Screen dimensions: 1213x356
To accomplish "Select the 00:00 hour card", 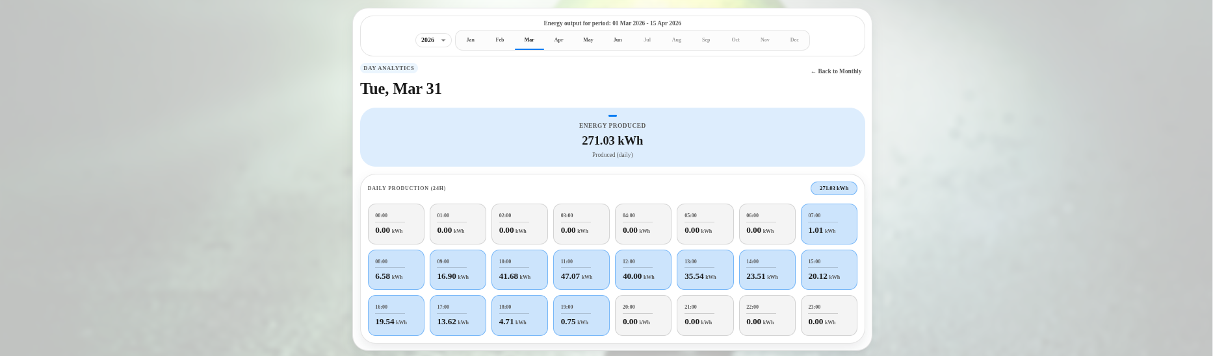I will 396,224.
